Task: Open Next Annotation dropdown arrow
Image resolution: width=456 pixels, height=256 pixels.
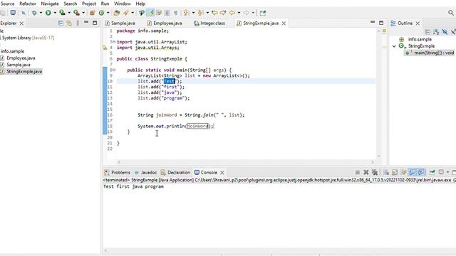Action: point(193,13)
